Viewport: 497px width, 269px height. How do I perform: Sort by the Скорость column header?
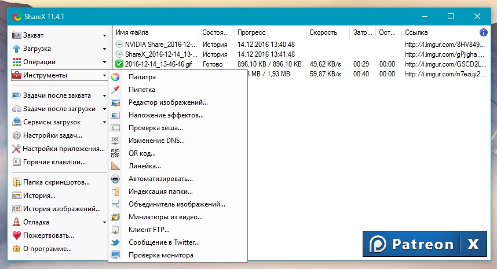[x=323, y=32]
